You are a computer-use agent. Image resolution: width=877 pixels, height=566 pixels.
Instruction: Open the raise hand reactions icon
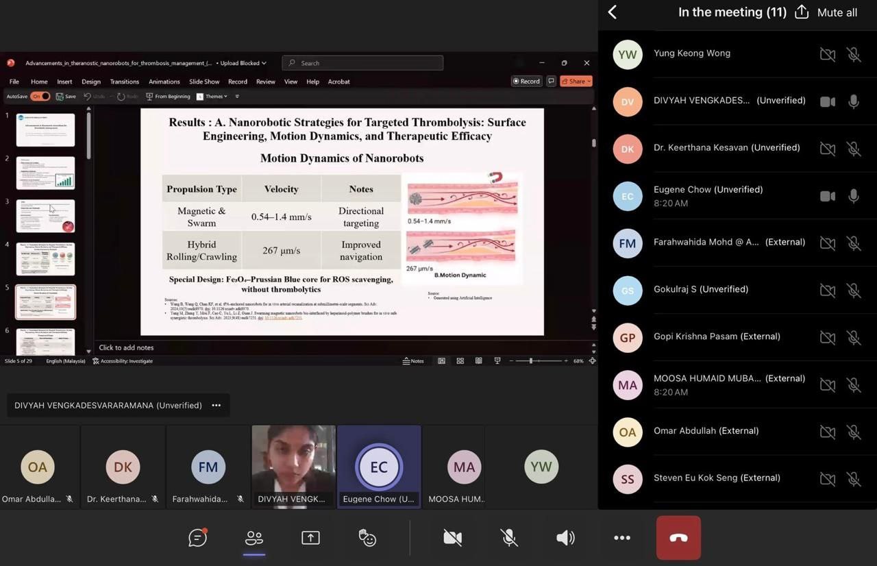(367, 538)
